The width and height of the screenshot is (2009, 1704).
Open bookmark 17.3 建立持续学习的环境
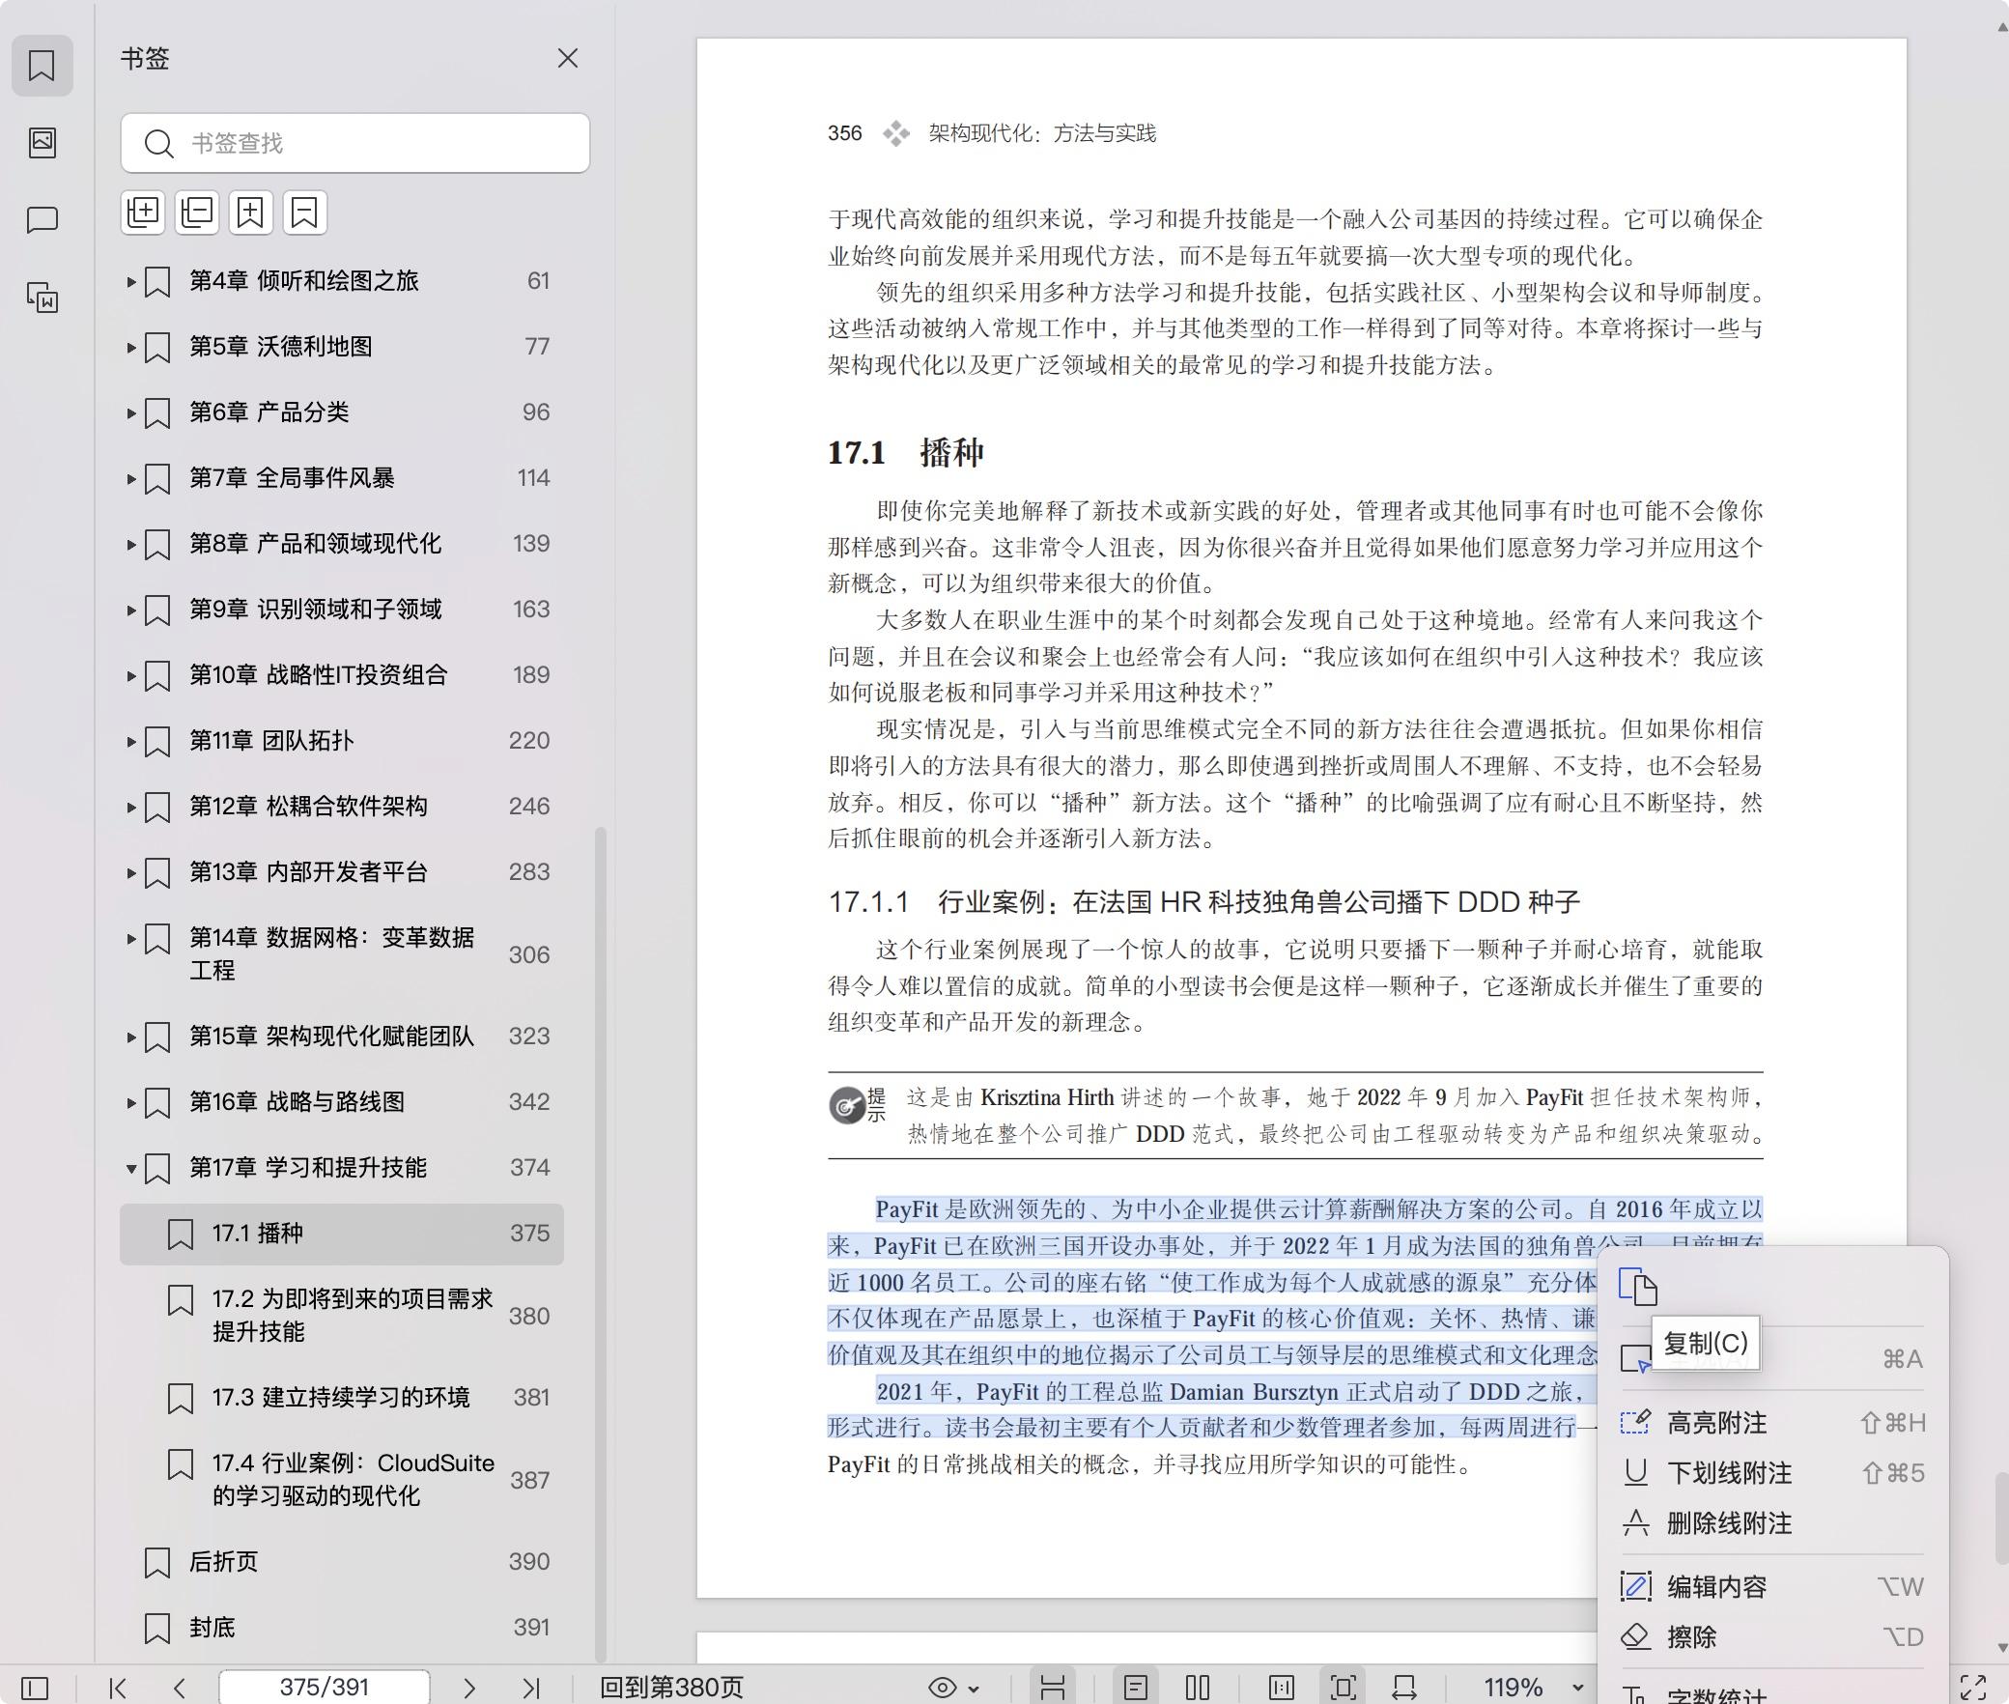pyautogui.click(x=340, y=1397)
